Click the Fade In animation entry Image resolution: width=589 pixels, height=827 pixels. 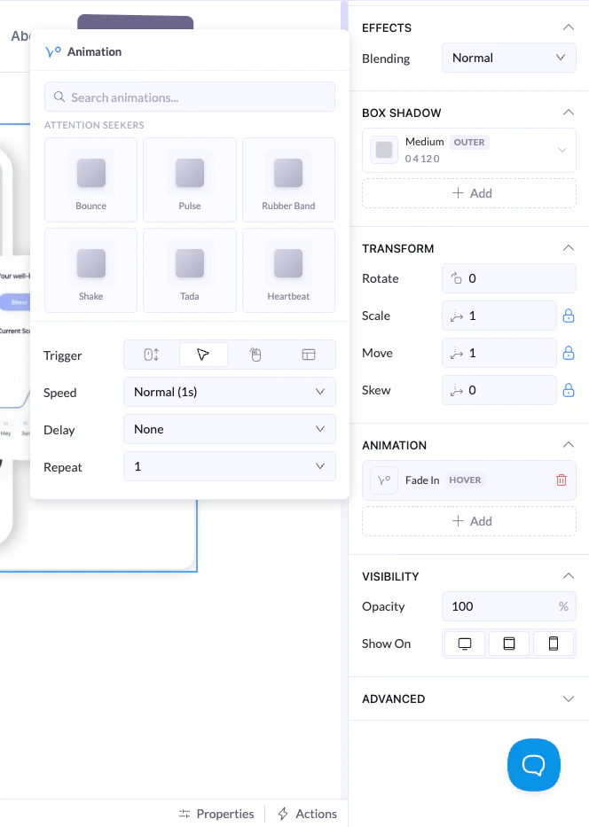469,480
